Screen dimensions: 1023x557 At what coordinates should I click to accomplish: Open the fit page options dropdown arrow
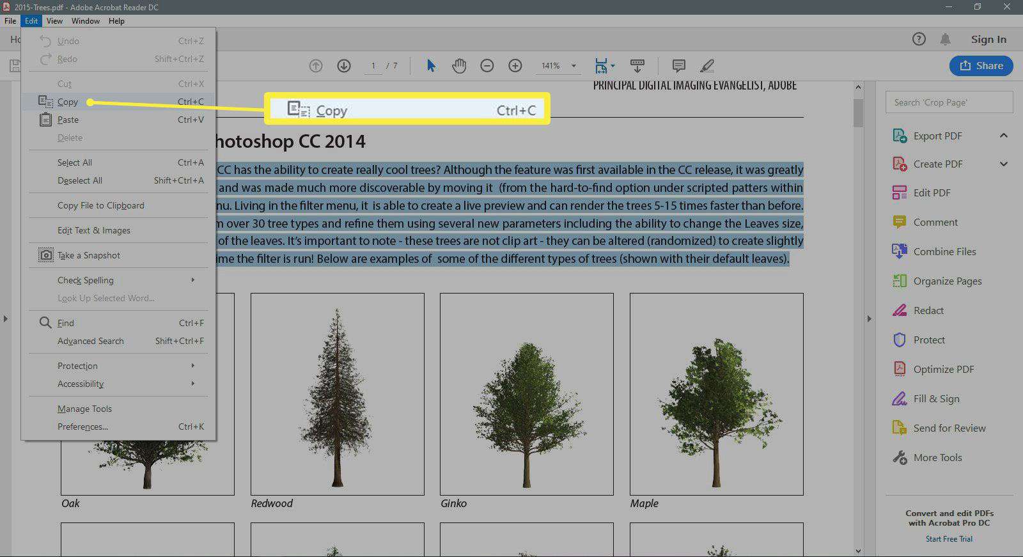click(613, 66)
